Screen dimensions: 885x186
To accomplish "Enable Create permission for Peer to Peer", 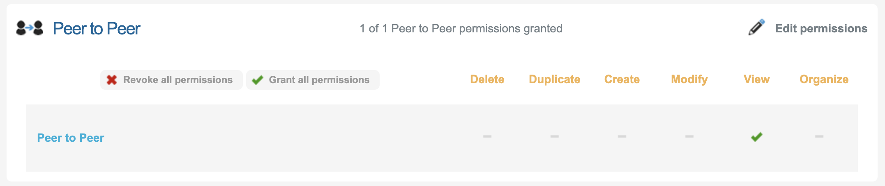I will [x=622, y=136].
